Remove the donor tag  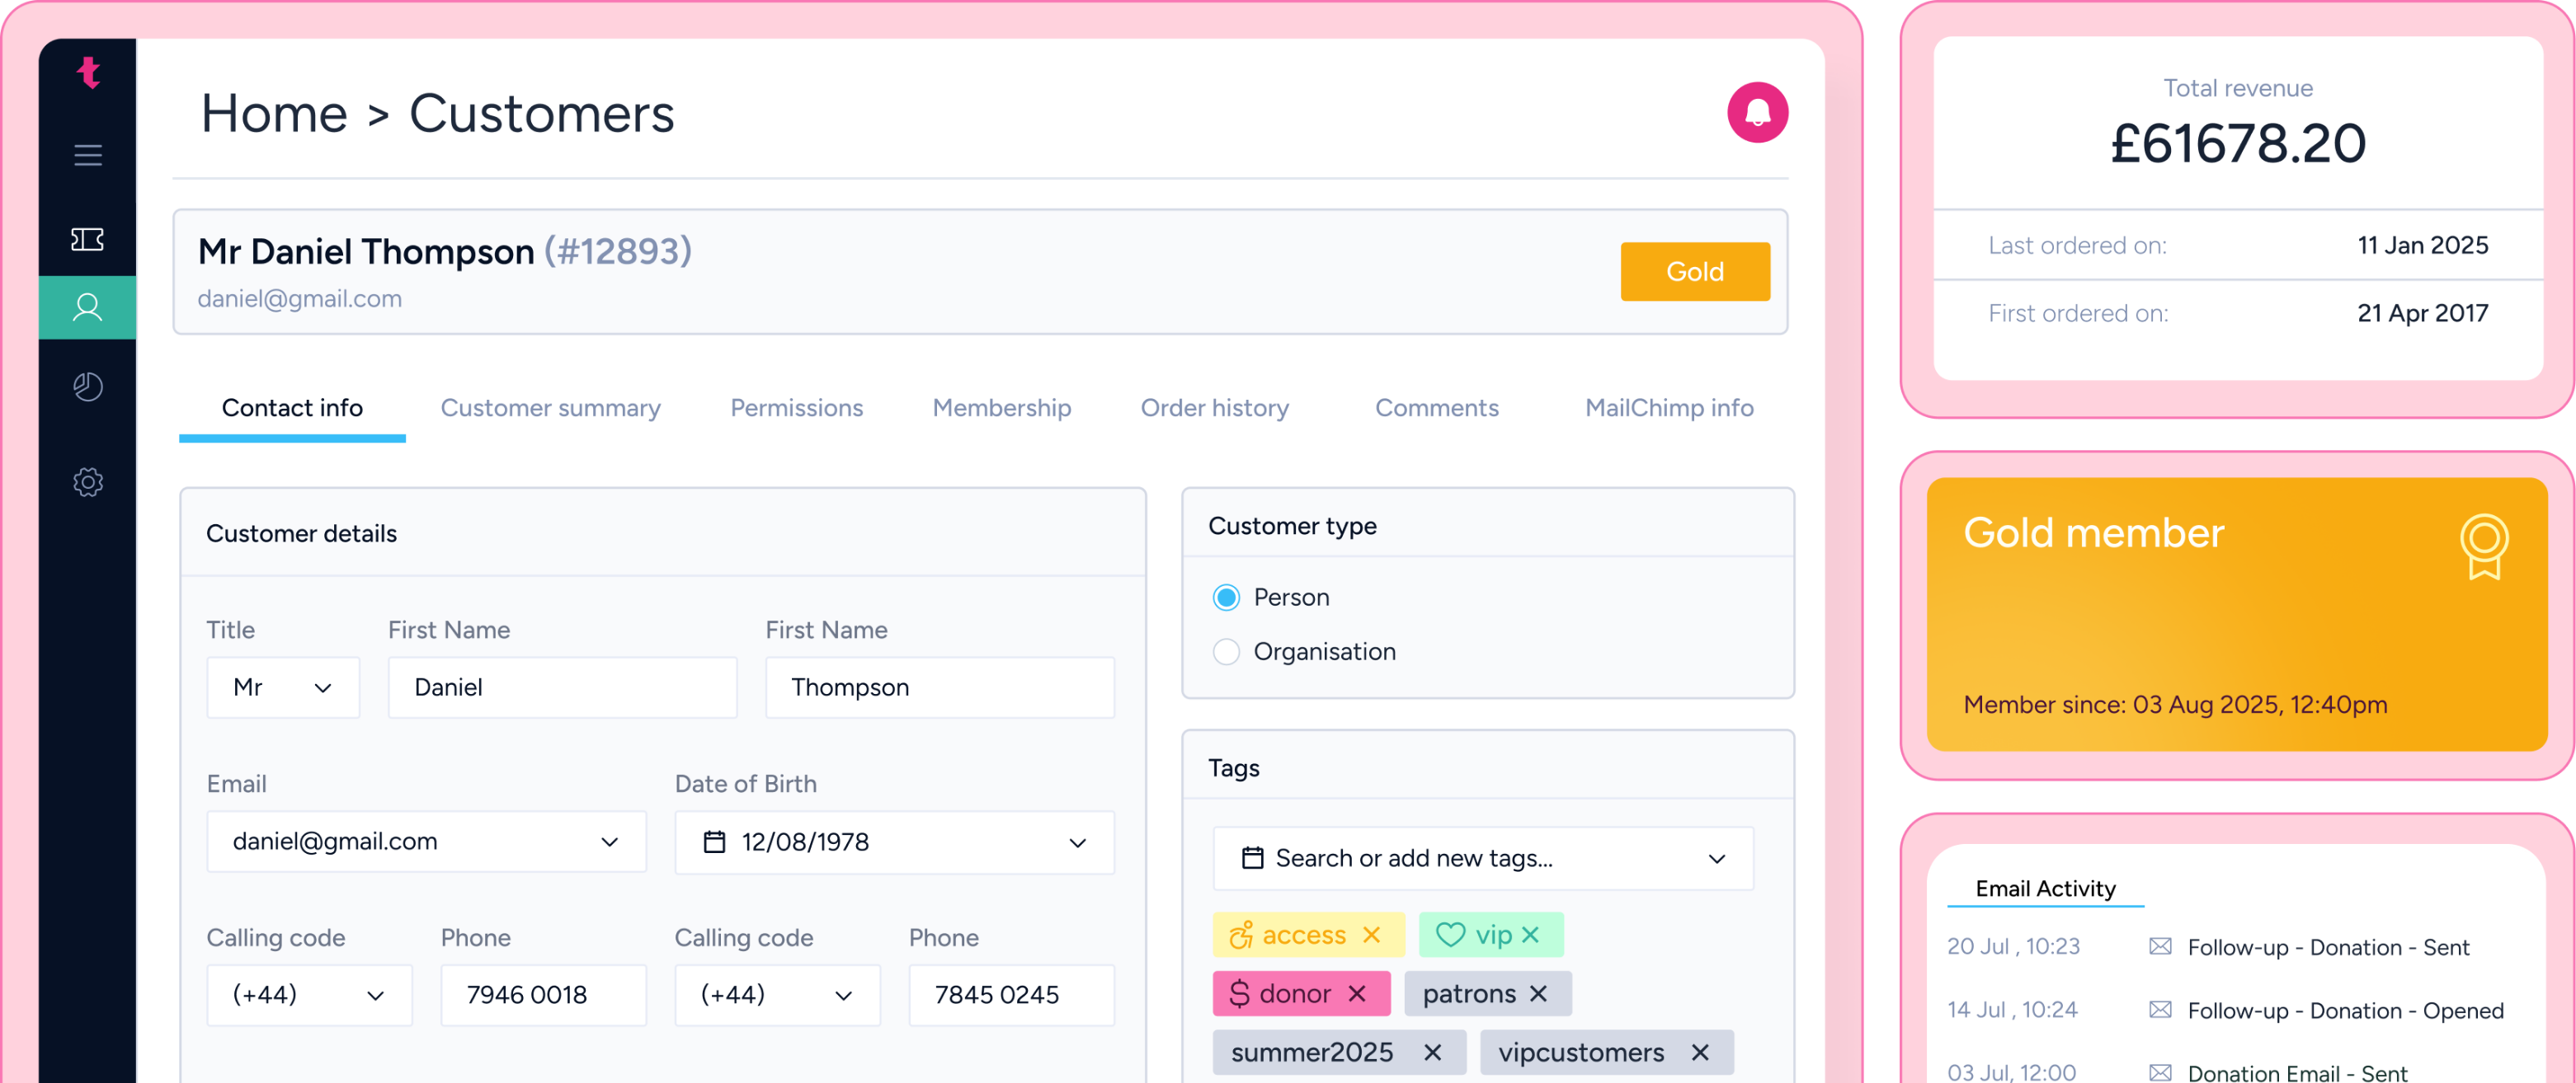(1357, 994)
